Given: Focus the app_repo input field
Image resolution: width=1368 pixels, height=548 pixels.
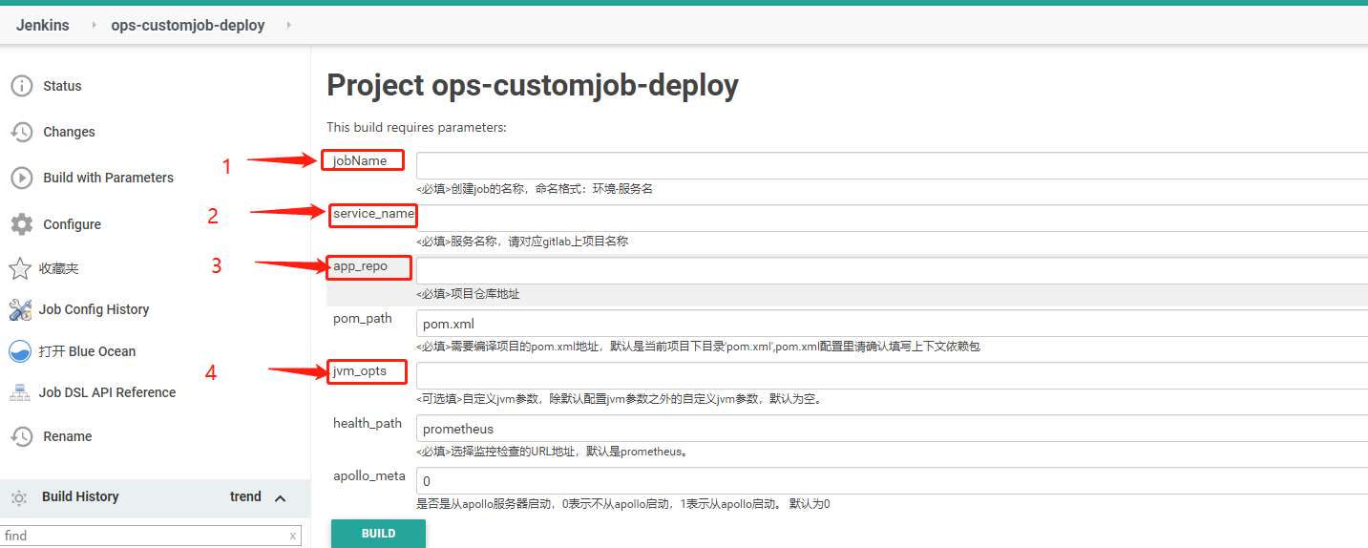Looking at the screenshot, I should [x=892, y=270].
